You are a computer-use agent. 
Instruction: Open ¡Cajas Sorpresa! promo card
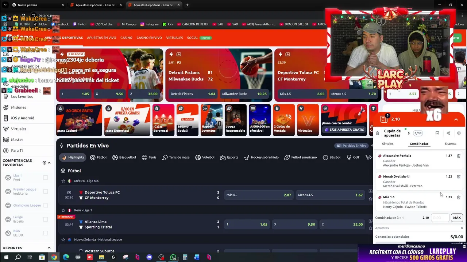tap(163, 120)
